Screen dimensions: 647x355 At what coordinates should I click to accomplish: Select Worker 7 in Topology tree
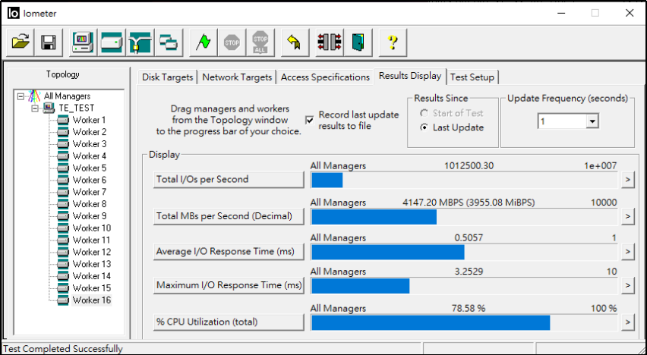[x=89, y=192]
